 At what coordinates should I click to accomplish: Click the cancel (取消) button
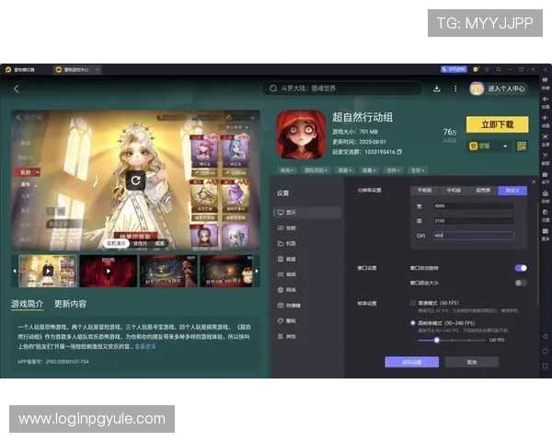point(472,362)
